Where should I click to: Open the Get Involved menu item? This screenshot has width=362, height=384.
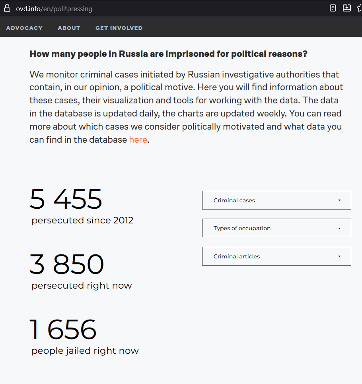coord(119,28)
